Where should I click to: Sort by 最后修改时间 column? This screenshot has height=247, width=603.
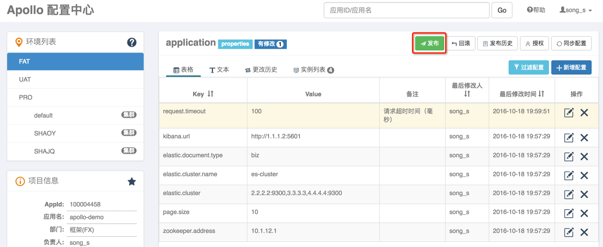pos(541,94)
